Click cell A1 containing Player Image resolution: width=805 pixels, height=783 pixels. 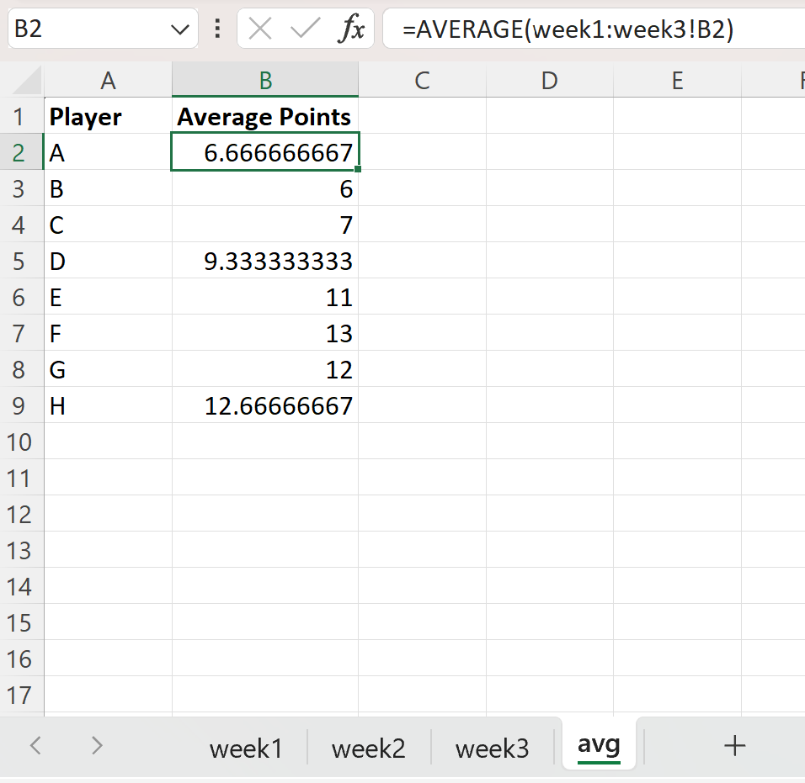tap(108, 117)
